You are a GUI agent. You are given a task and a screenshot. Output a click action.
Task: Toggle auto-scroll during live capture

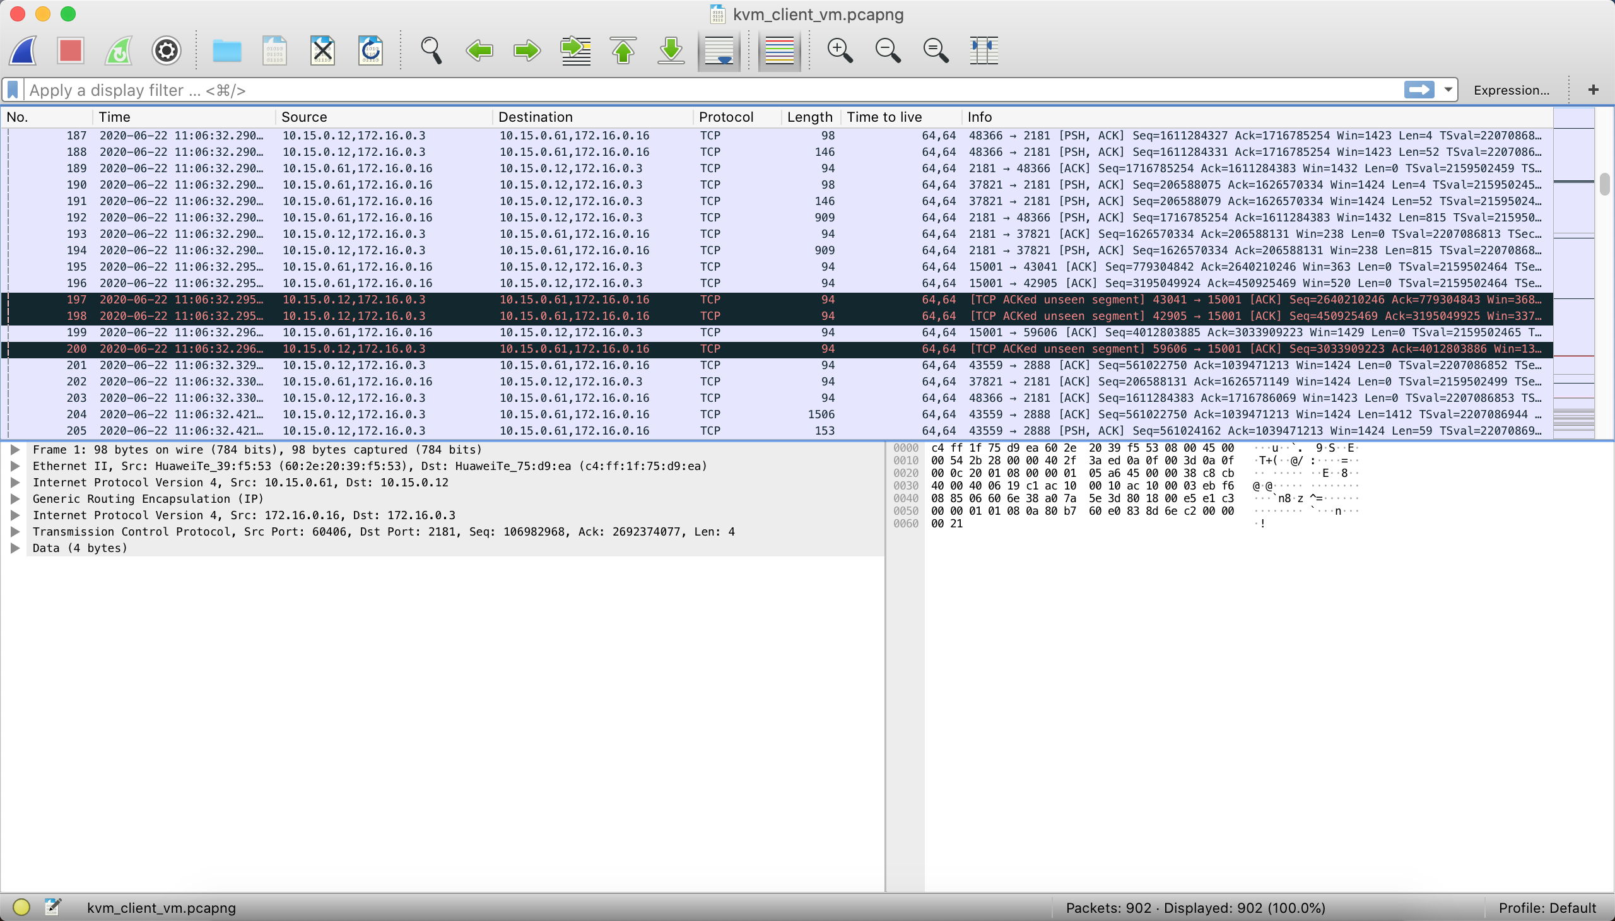click(x=718, y=50)
